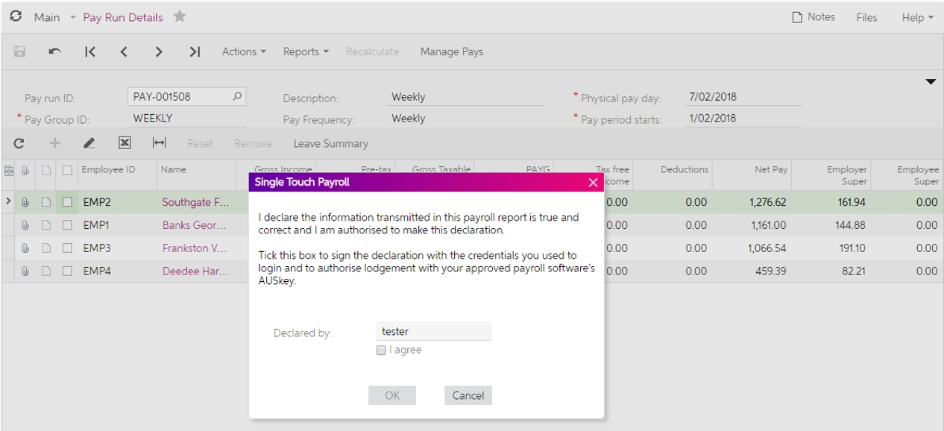
Task: Close the Single Touch Payroll dialog
Action: (x=594, y=182)
